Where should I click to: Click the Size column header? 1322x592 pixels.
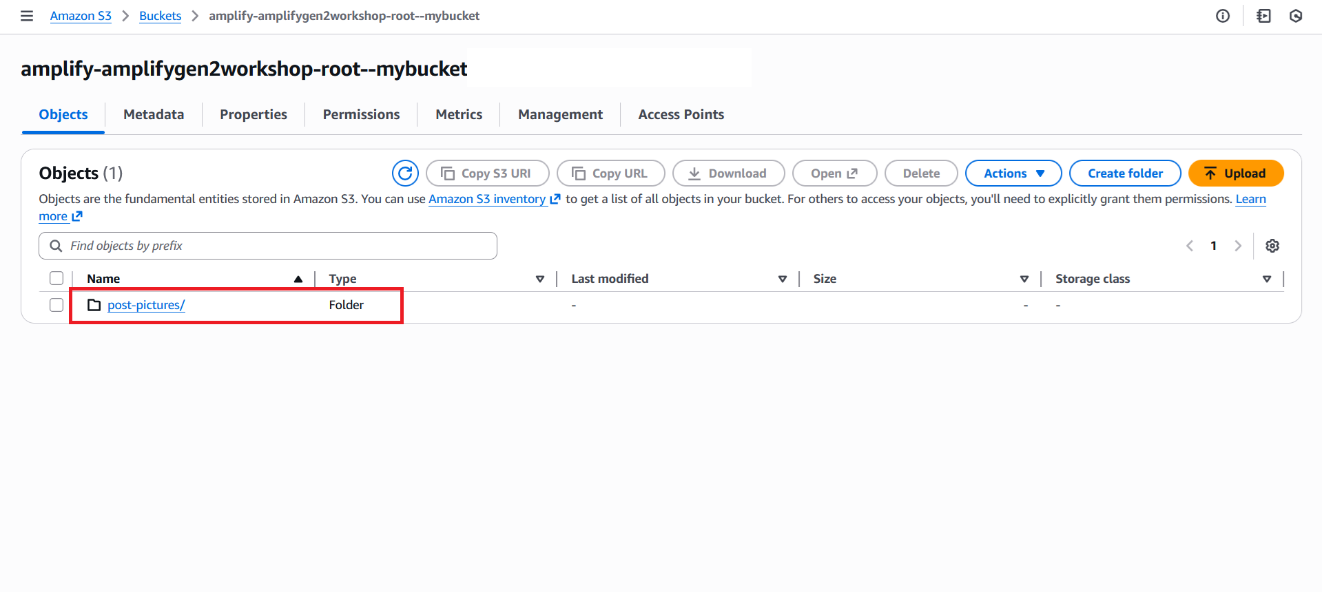825,279
